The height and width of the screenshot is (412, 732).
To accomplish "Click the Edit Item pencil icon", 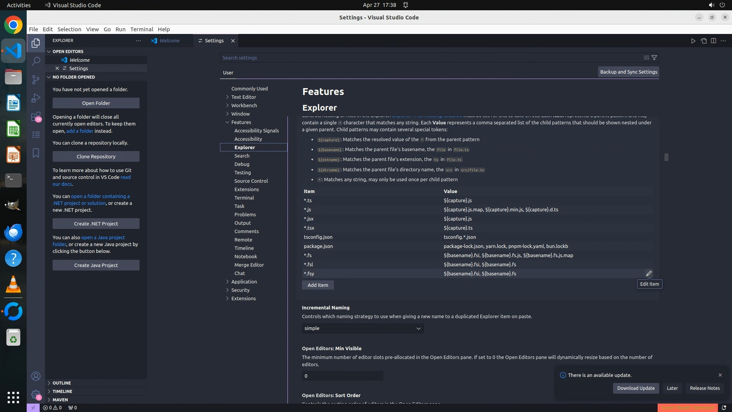I will 649,274.
